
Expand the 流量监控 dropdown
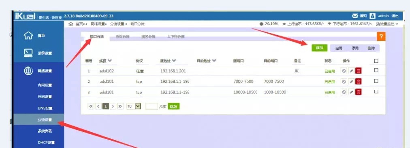387,24
